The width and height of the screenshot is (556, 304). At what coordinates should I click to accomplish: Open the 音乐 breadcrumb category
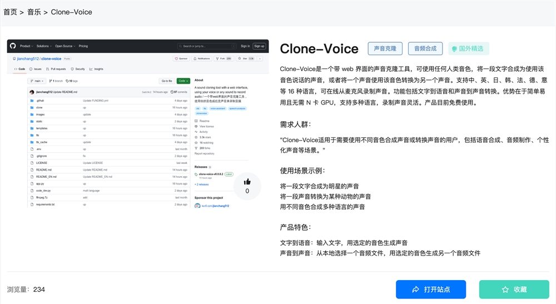pyautogui.click(x=34, y=12)
